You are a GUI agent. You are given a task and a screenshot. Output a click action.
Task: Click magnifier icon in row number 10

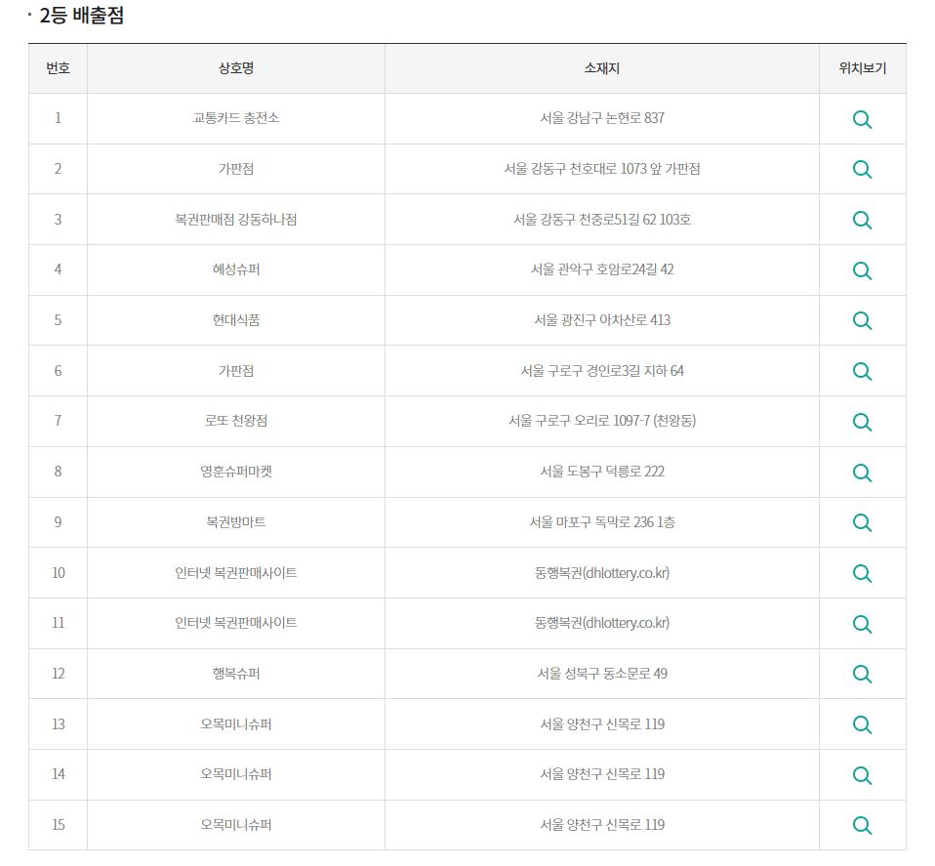tap(862, 574)
